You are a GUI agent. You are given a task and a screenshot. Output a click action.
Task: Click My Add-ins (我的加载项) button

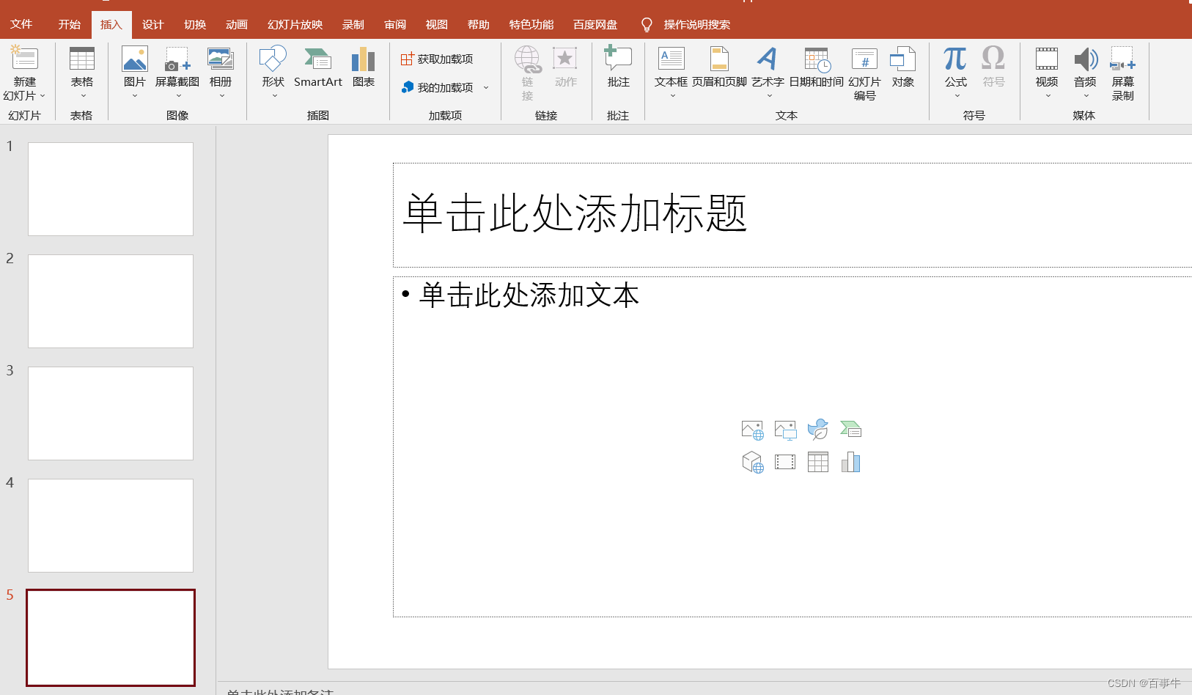pos(437,87)
